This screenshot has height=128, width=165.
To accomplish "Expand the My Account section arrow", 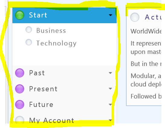I will (110, 120).
